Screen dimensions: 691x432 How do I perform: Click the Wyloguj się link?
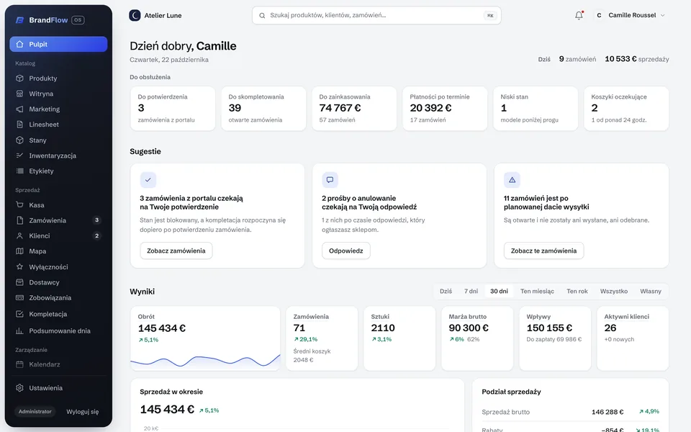tap(82, 412)
